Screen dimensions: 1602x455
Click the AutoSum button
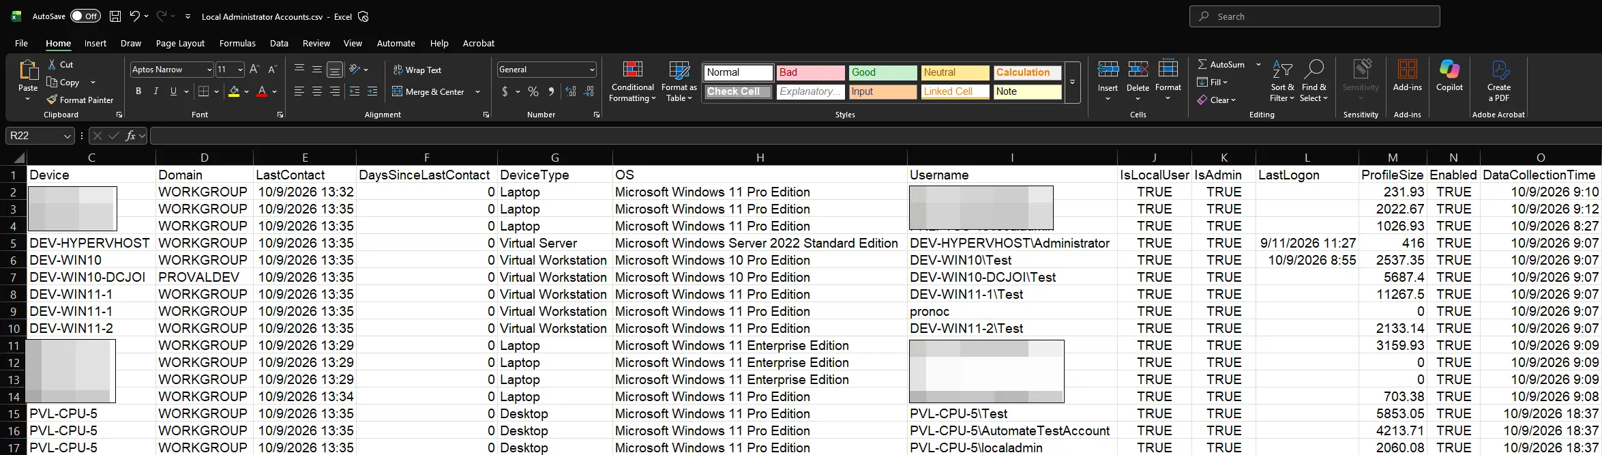tap(1221, 64)
